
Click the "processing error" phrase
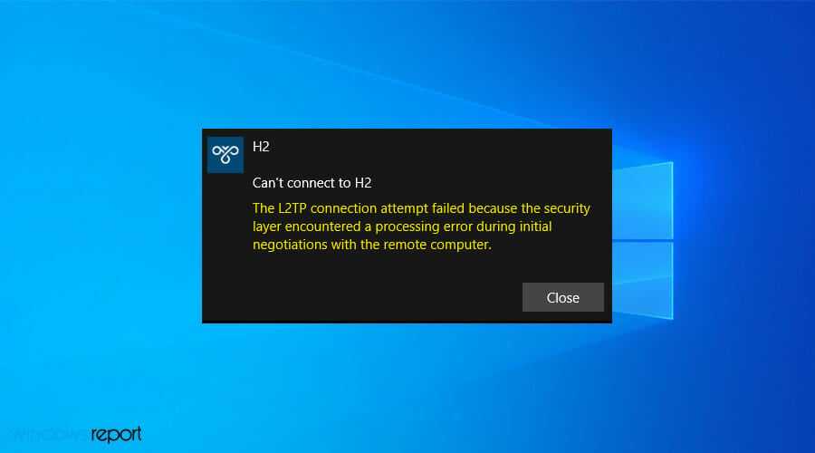(x=423, y=226)
